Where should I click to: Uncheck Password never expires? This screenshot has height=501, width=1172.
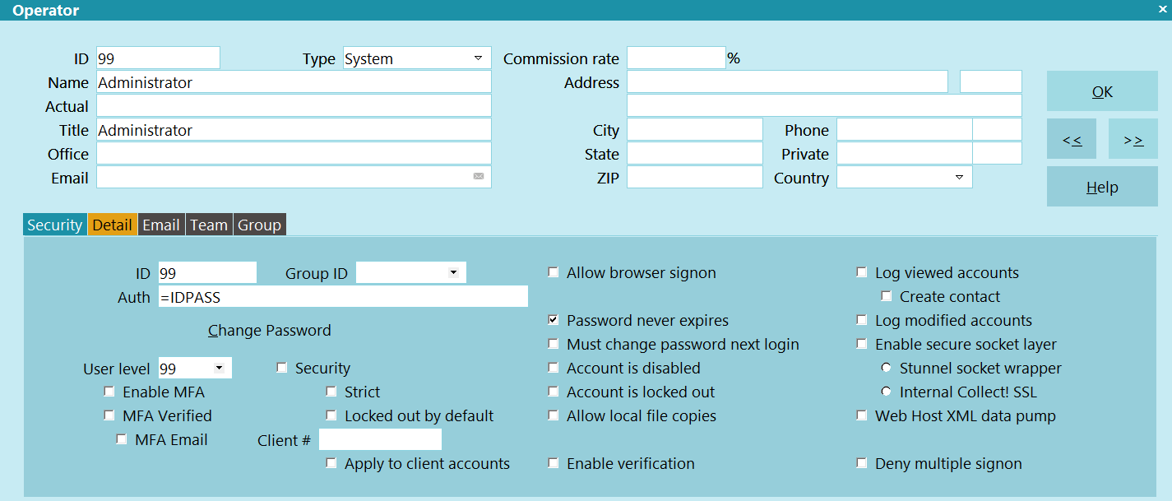pos(554,320)
